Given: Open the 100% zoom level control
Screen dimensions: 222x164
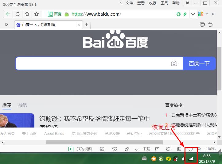Looking at the screenshot, I should click(211, 149).
